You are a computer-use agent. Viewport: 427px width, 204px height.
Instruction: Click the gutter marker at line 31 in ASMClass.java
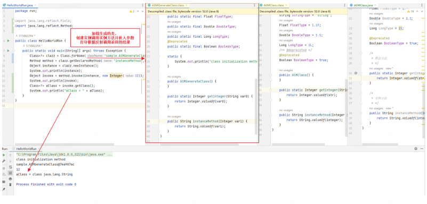click(x=356, y=73)
